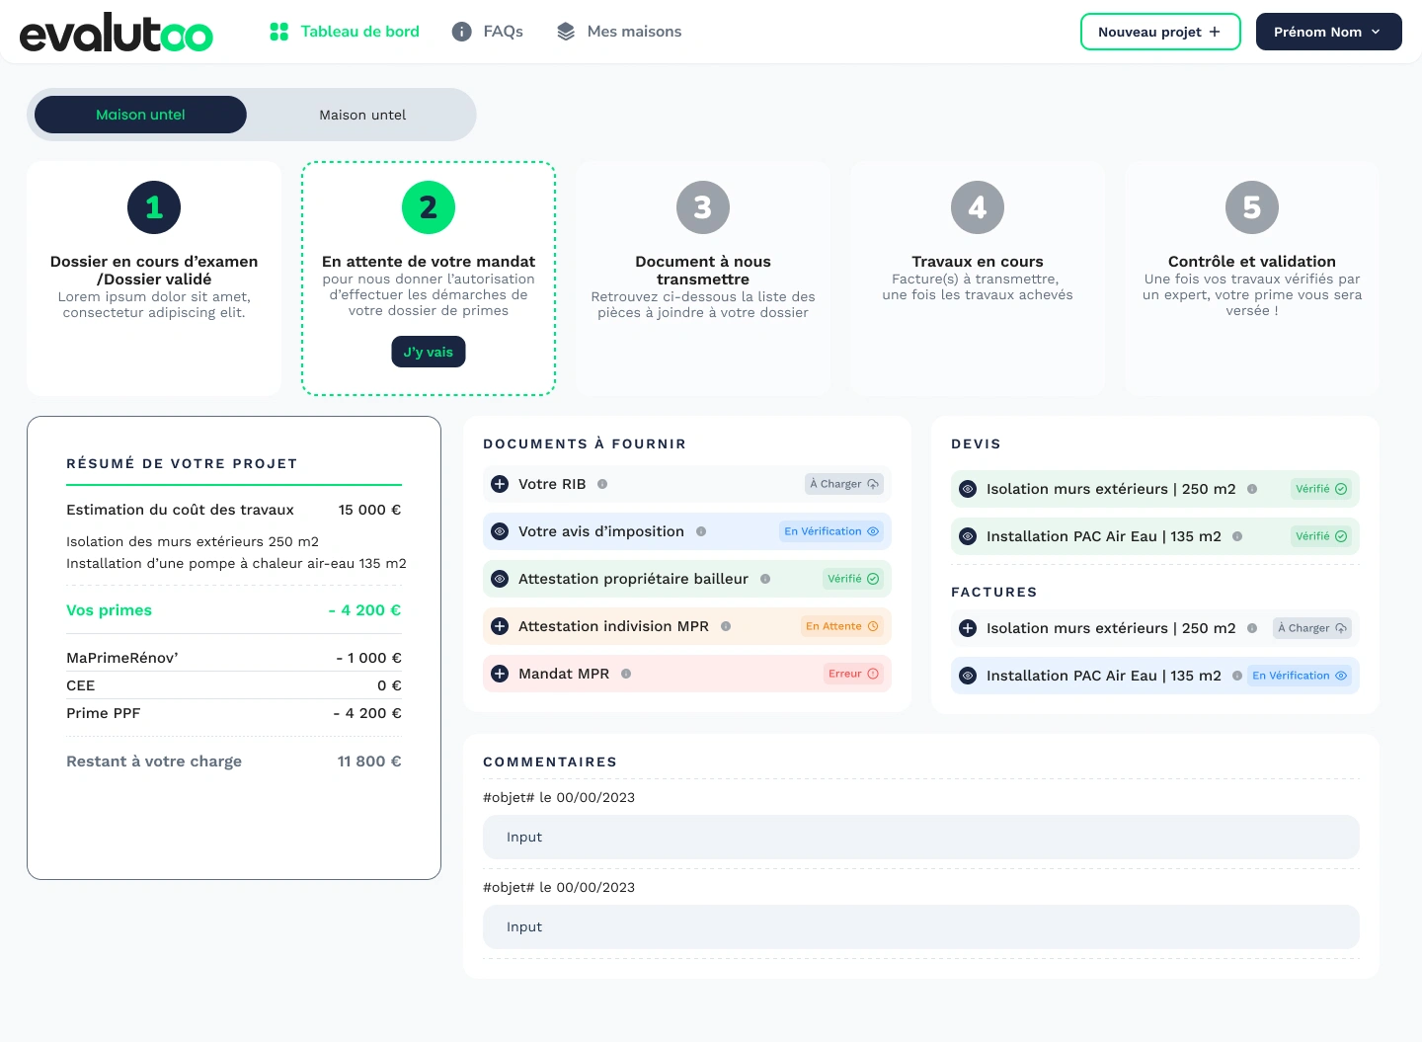Click eye icon for Devis Isolation murs extérieurs
This screenshot has width=1422, height=1042.
(968, 489)
